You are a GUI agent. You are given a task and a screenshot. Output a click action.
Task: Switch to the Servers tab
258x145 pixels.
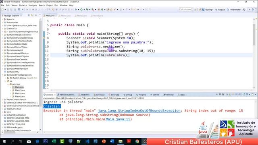[155, 95]
